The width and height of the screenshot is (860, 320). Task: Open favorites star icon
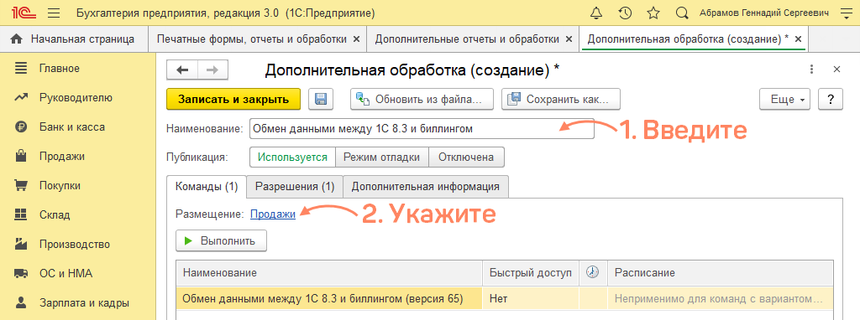pyautogui.click(x=653, y=13)
